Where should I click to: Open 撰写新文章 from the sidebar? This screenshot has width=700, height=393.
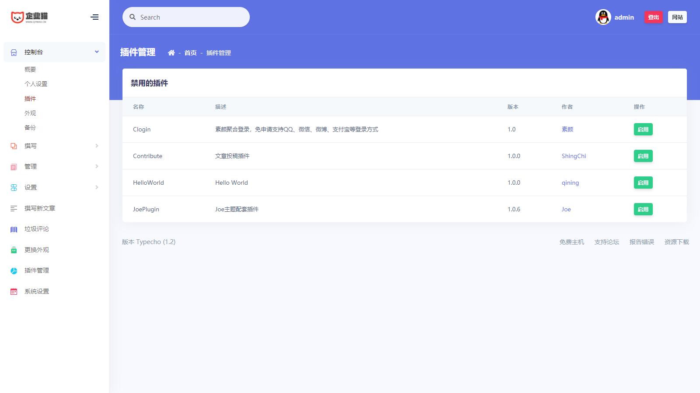coord(39,208)
